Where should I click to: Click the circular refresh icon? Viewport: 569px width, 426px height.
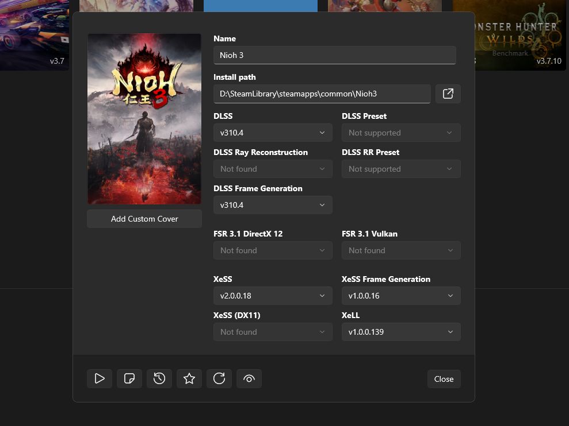coord(219,378)
